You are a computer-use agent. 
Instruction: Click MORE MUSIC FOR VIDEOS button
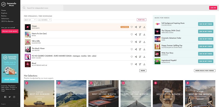(x=205, y=71)
